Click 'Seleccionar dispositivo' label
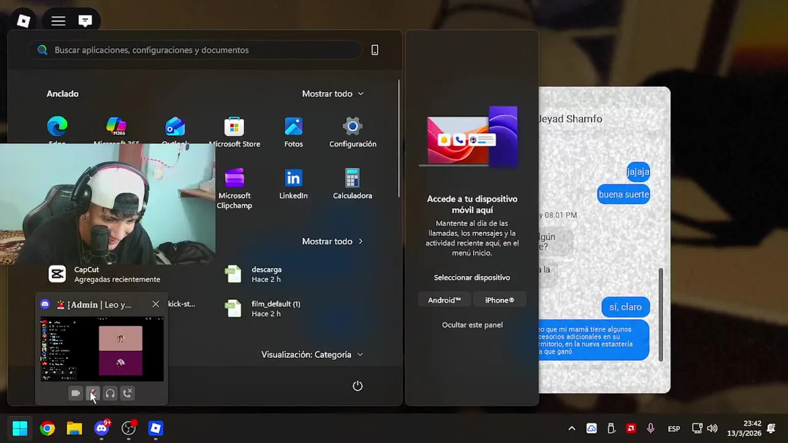788x443 pixels. [472, 277]
